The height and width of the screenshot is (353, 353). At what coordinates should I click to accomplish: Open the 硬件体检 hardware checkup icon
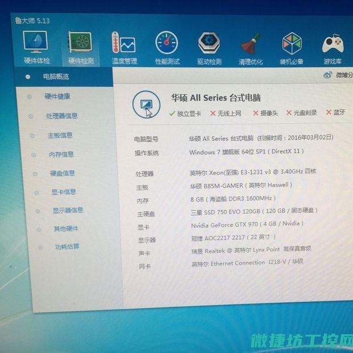[x=36, y=47]
